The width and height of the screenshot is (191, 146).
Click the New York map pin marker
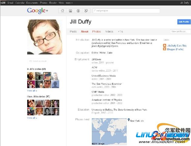(129, 120)
